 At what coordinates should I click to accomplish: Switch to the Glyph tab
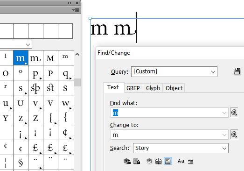[153, 88]
